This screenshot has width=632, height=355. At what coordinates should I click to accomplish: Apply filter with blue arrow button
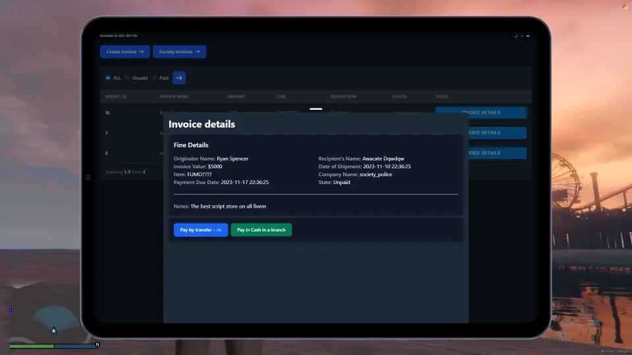[x=179, y=78]
